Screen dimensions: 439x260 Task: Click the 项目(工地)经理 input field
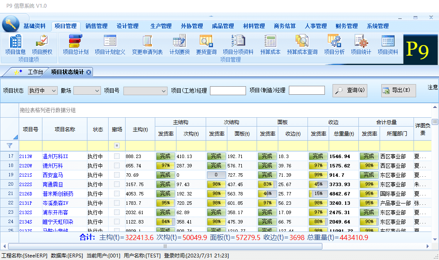click(x=228, y=90)
